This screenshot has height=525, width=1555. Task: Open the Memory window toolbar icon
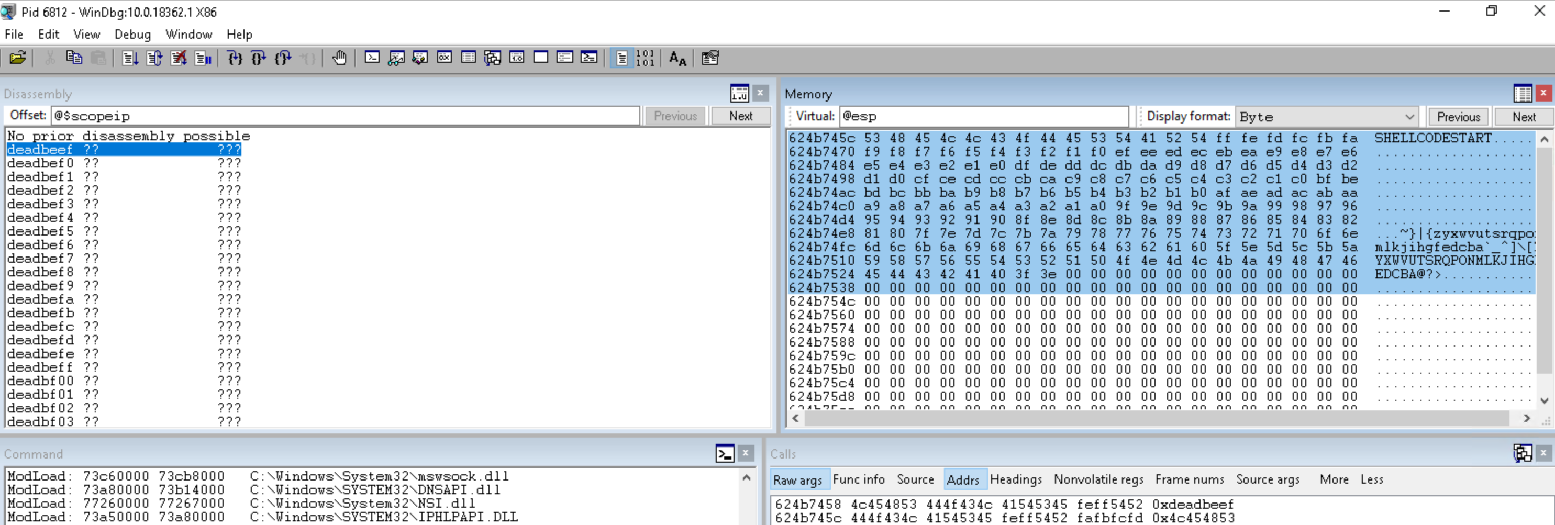[469, 58]
